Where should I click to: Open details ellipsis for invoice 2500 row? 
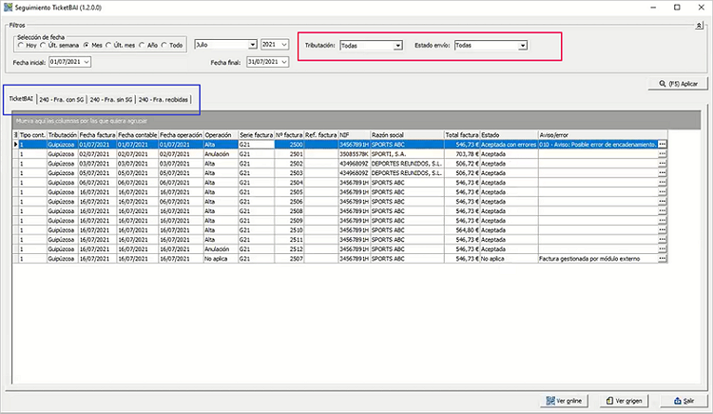(x=662, y=145)
